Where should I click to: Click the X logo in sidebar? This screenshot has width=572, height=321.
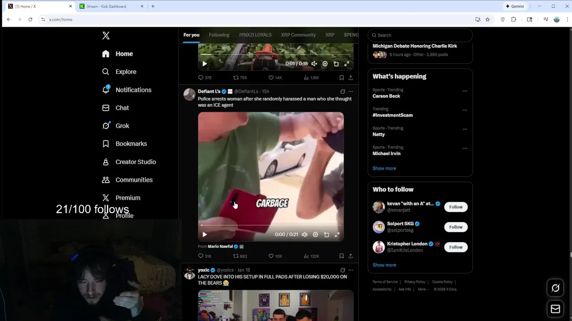coord(106,36)
